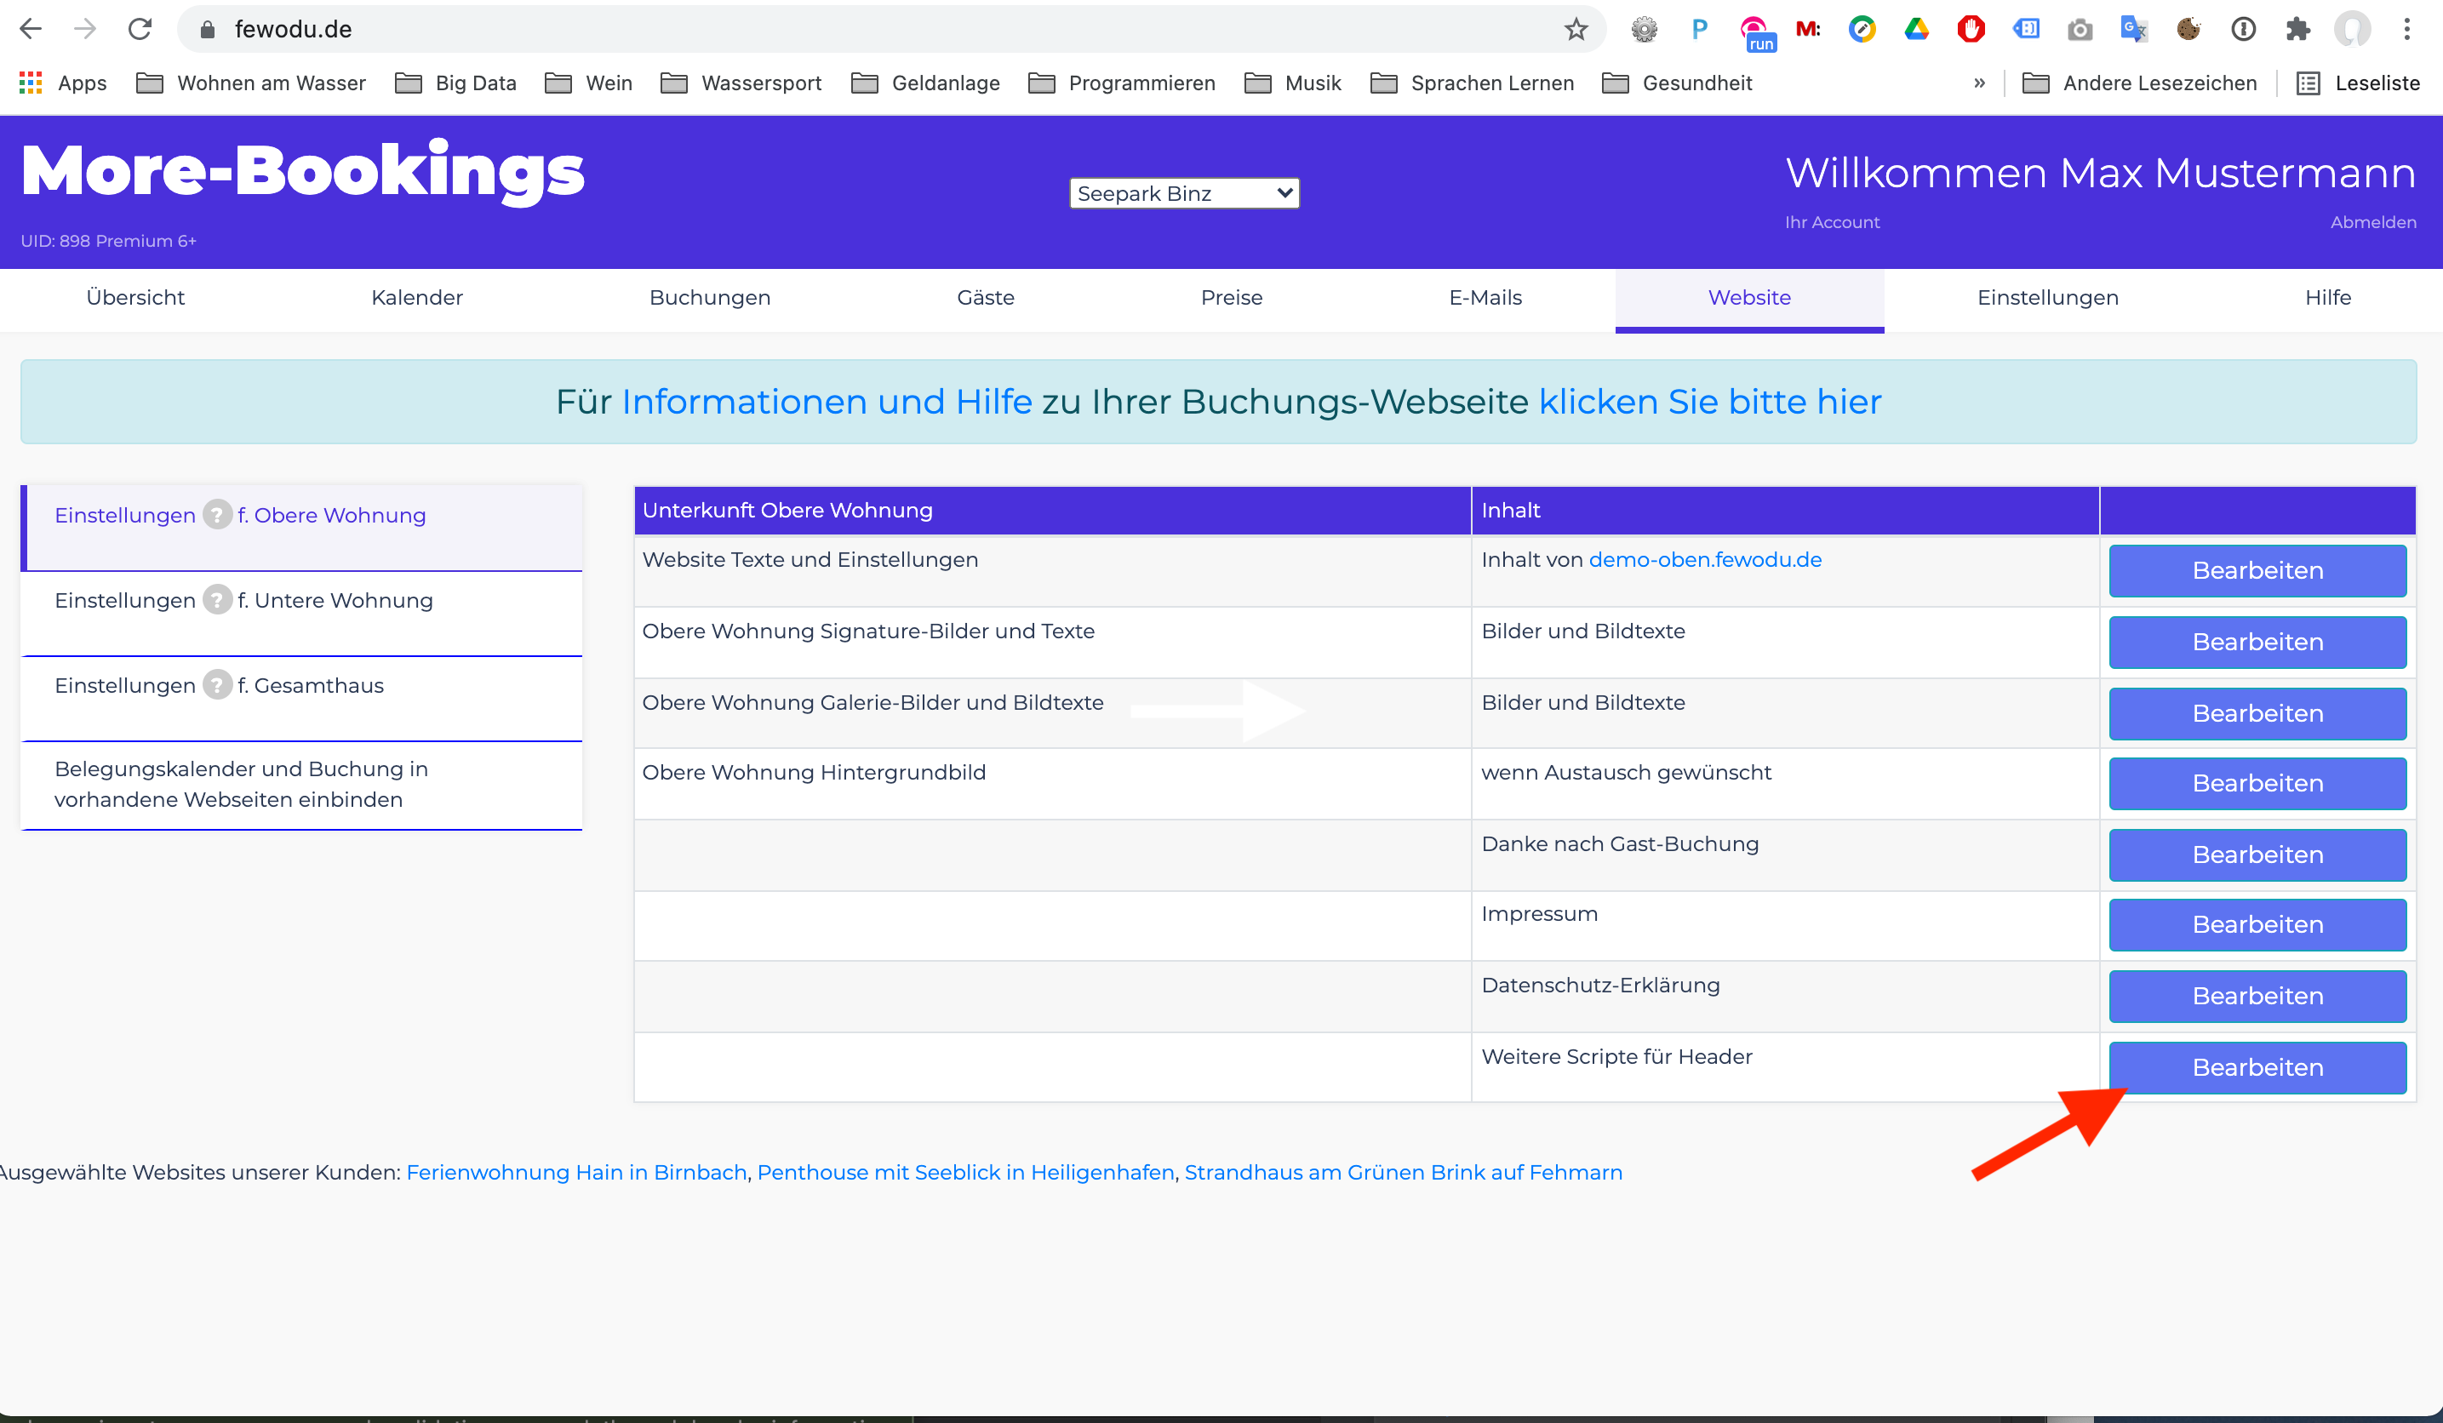Click Bearbeiten for Datenschutz-Erklärung
Screen dimensions: 2443x1423
tap(2257, 997)
